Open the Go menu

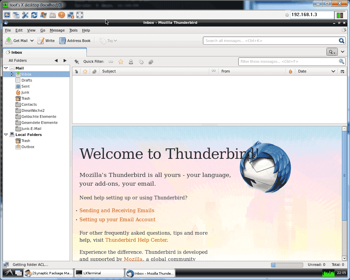pos(43,30)
